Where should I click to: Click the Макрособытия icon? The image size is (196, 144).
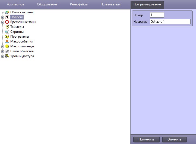point(7,41)
